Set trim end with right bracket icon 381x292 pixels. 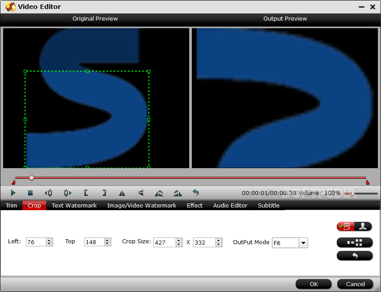(104, 193)
